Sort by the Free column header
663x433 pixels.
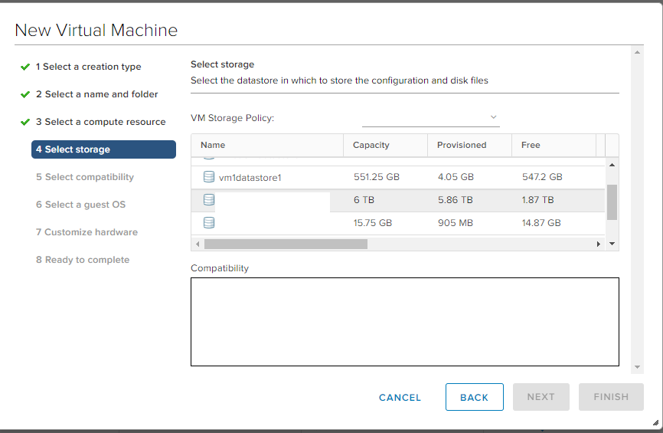point(554,145)
